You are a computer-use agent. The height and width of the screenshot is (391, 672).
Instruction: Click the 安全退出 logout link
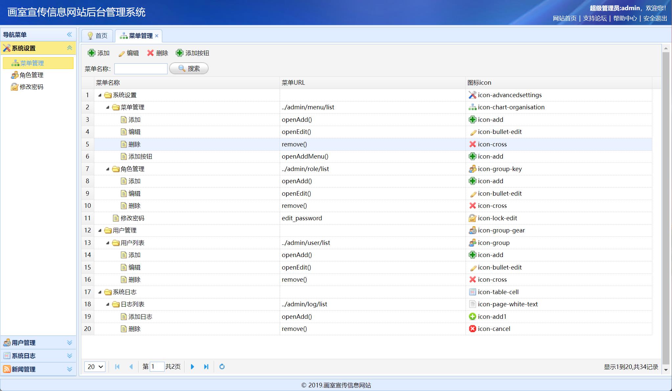tap(655, 18)
